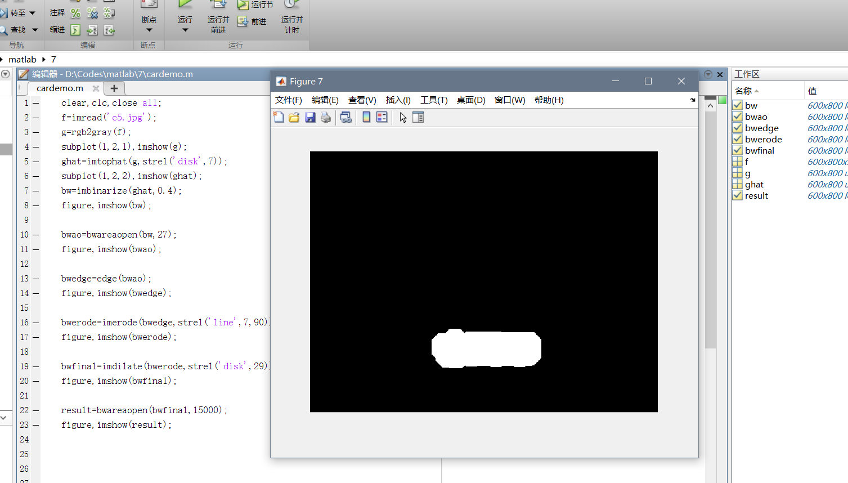Click the MATLAB logo on Figure 7 title
Image resolution: width=848 pixels, height=483 pixels.
[x=281, y=81]
